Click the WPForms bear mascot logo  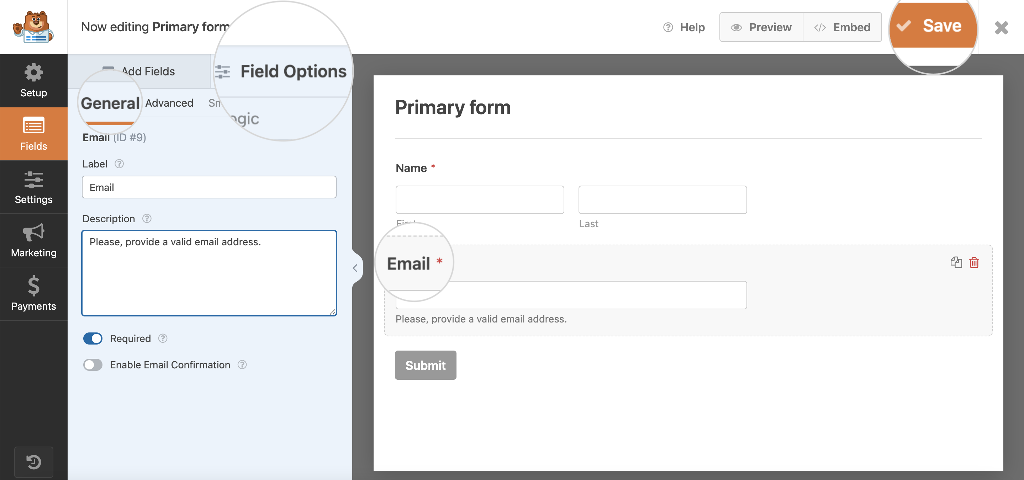click(33, 27)
